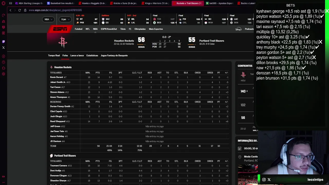The width and height of the screenshot is (329, 185).
Task: Click calendar icon in Informações panel
Action: tap(240, 148)
